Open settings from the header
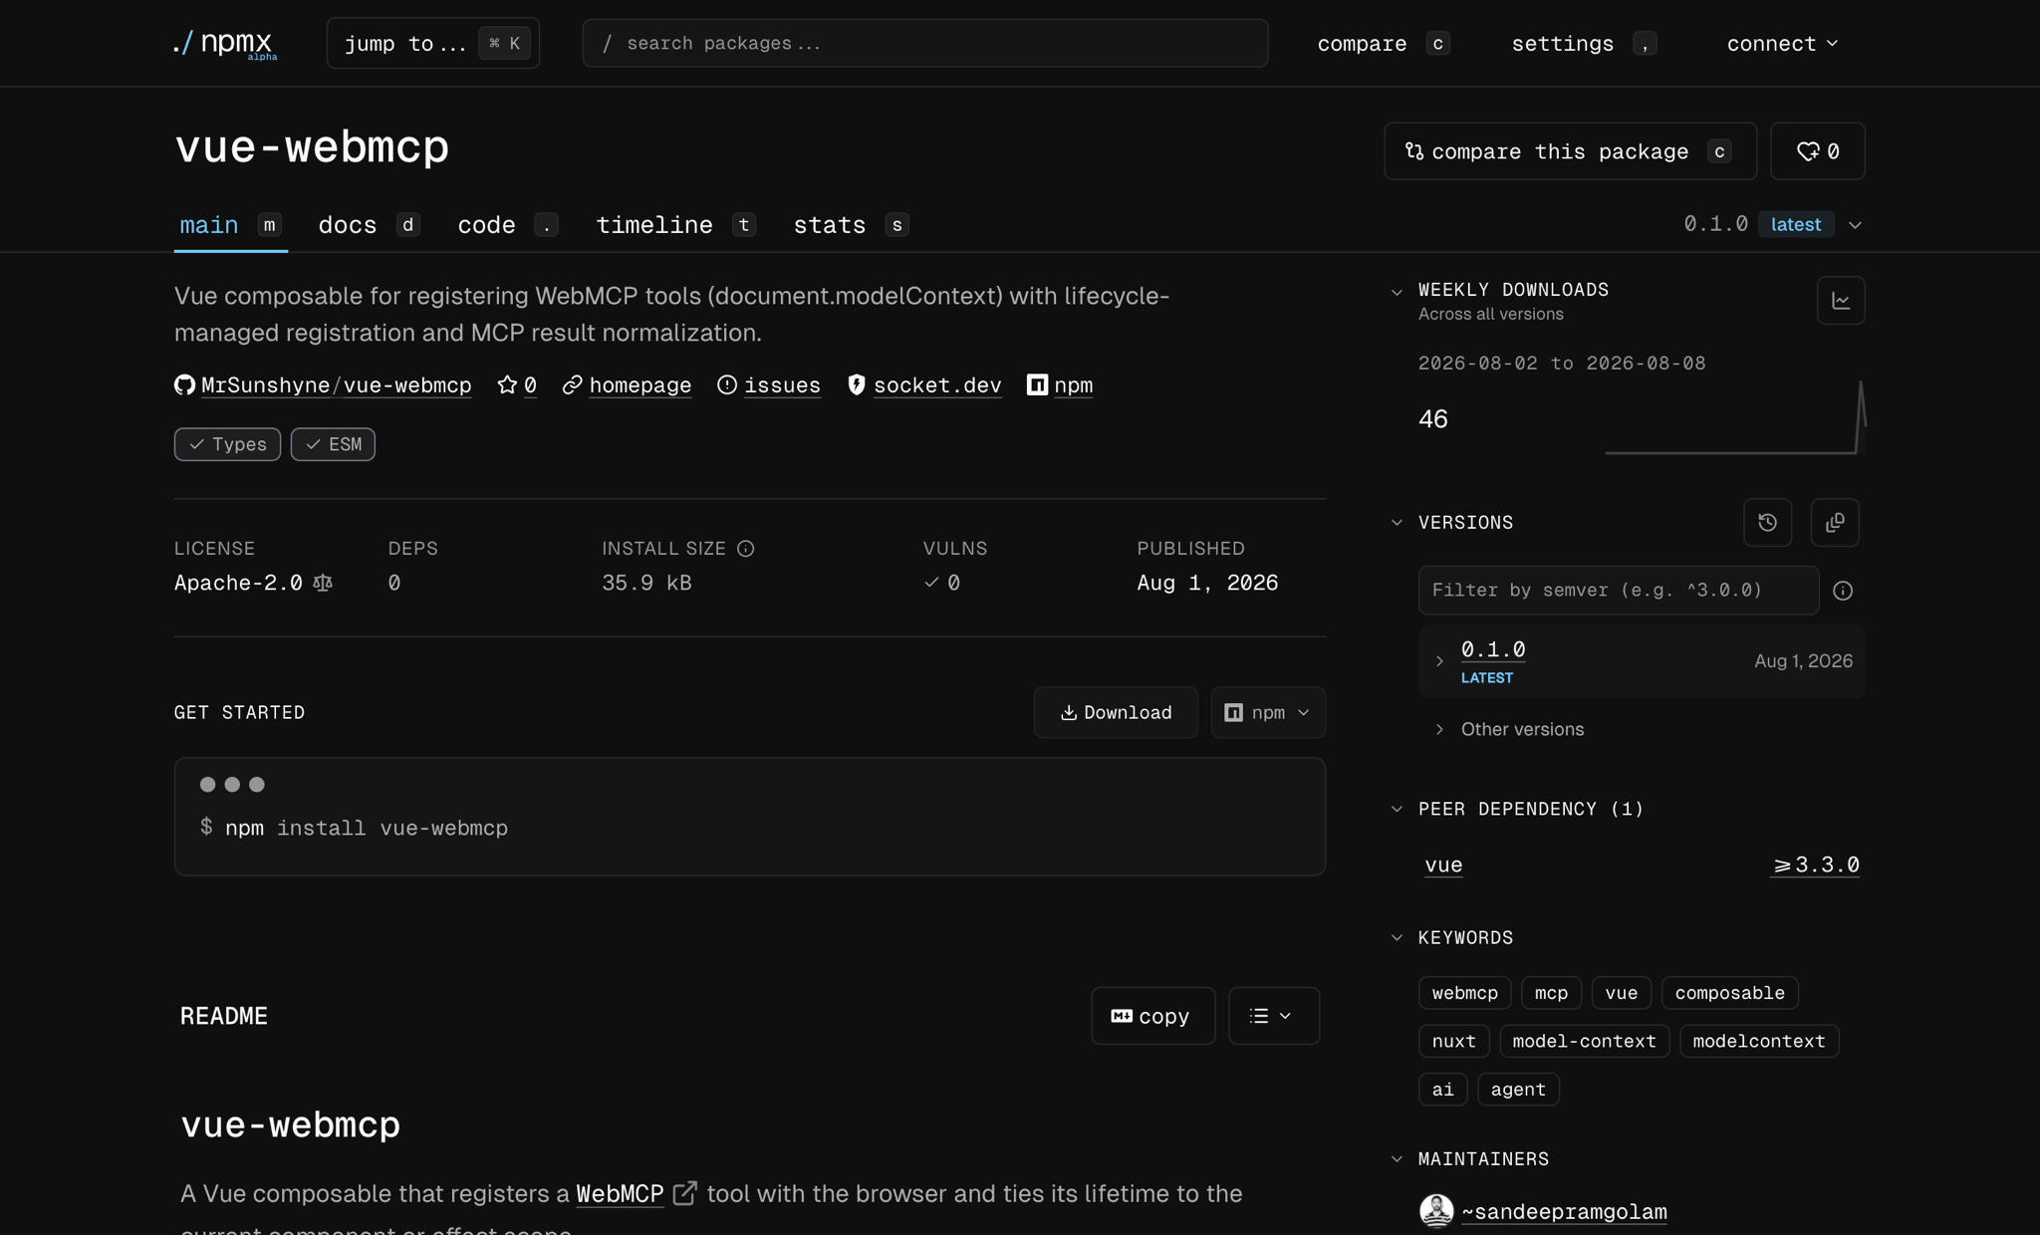This screenshot has width=2040, height=1235. coord(1584,43)
